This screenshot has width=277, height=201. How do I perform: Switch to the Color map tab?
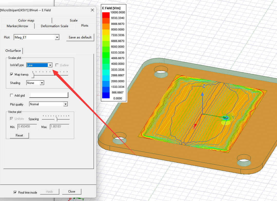pyautogui.click(x=26, y=20)
